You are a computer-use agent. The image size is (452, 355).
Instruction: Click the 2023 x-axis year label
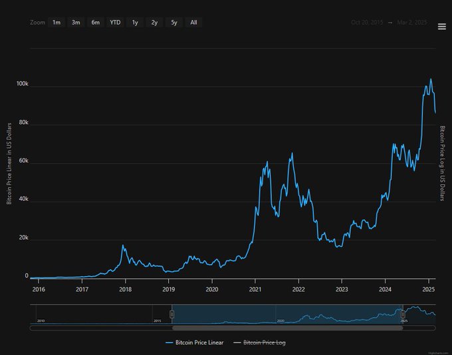coord(342,289)
